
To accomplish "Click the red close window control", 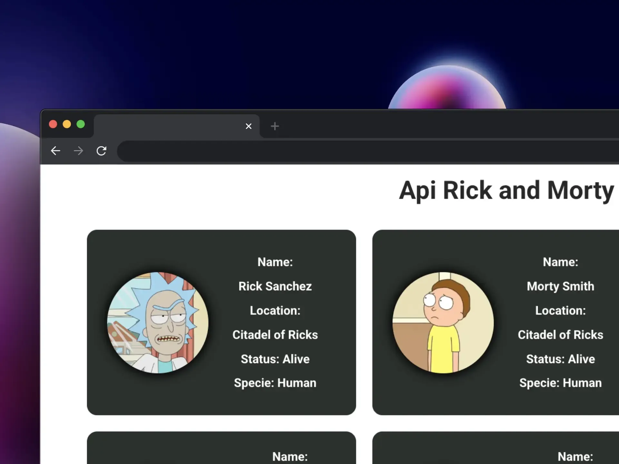I will click(53, 124).
